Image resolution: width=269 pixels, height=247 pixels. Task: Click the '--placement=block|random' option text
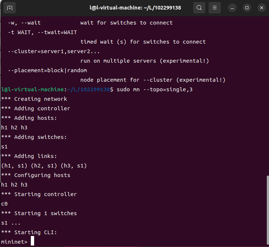tap(47, 70)
